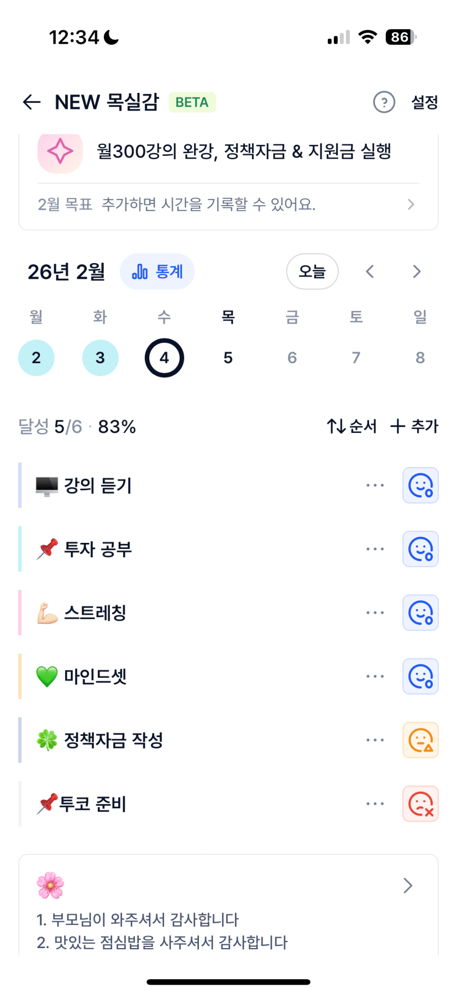Open the 통계 statistics chart

(157, 271)
